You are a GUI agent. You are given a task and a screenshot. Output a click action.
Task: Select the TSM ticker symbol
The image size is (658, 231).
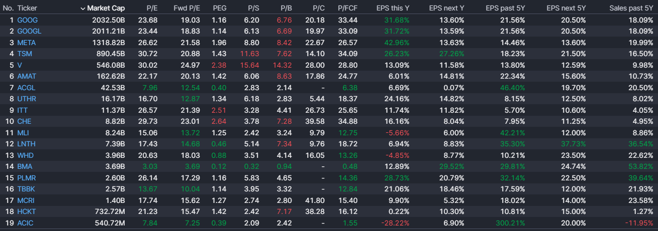point(24,54)
